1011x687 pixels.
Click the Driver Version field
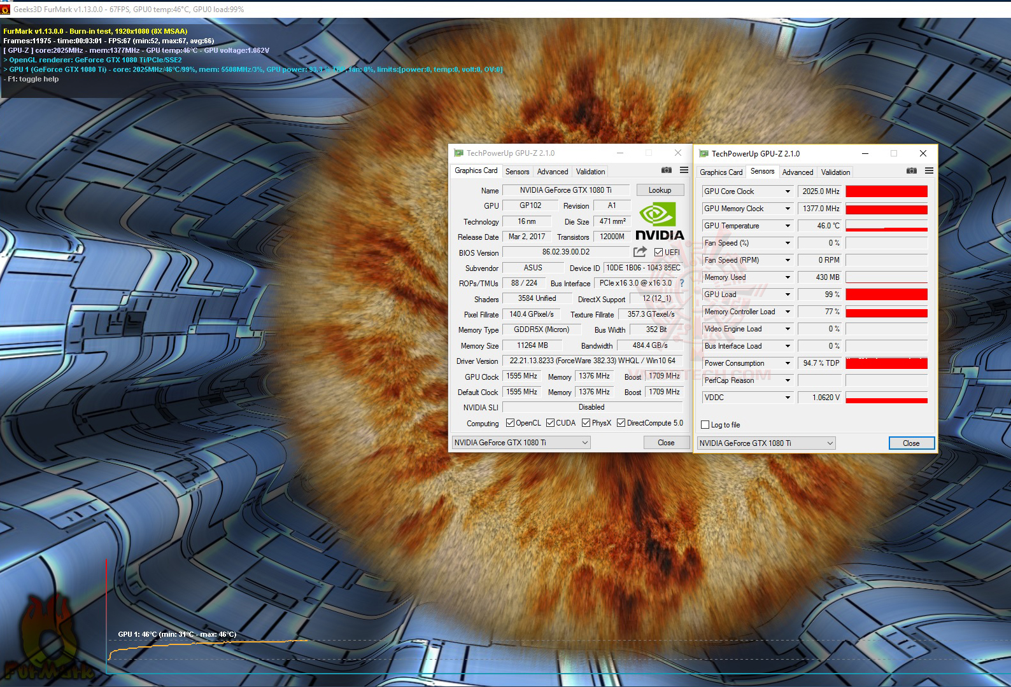[593, 361]
